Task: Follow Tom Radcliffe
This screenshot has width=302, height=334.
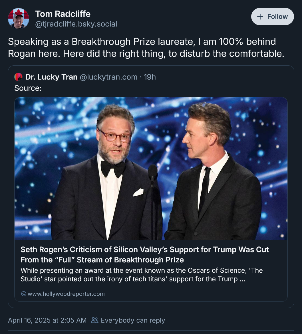Action: pyautogui.click(x=272, y=17)
